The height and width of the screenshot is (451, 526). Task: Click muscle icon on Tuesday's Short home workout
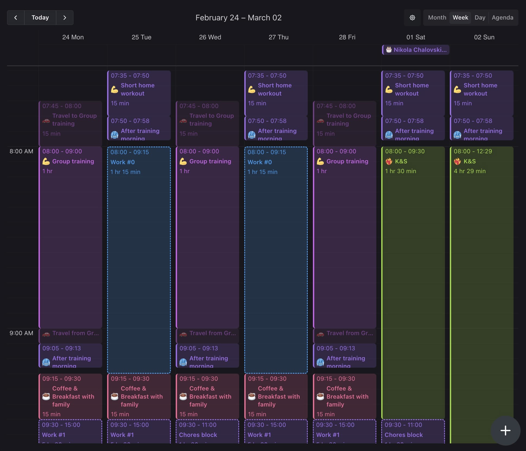click(114, 90)
